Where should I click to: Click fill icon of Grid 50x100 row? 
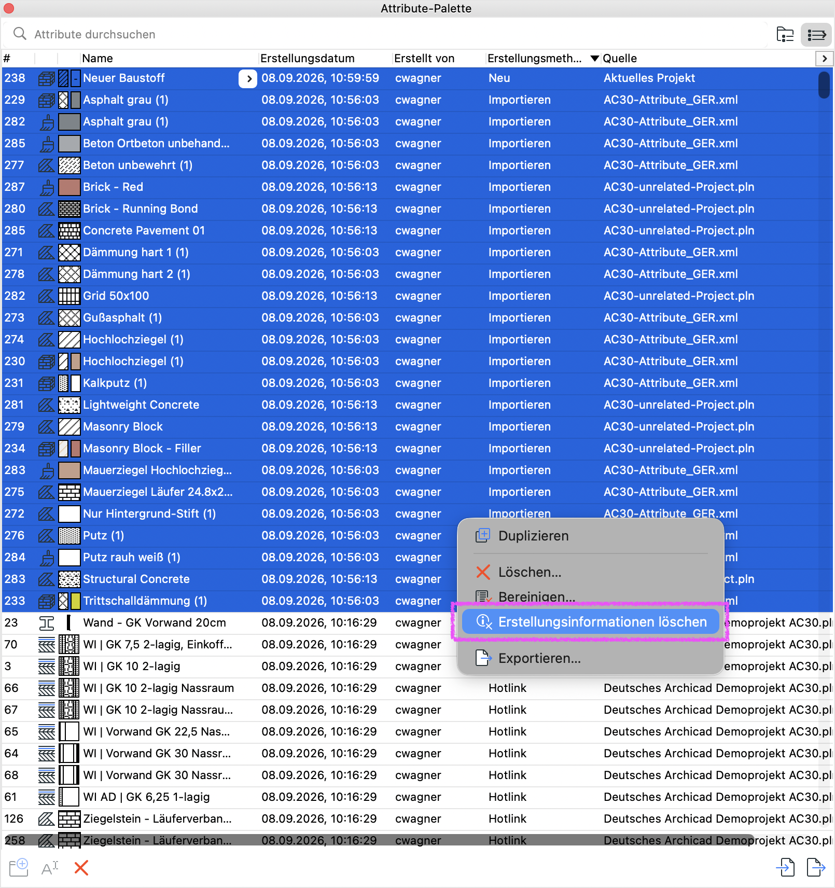point(47,296)
